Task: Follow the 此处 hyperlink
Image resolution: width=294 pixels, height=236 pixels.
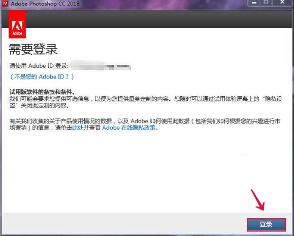Action: 78,128
